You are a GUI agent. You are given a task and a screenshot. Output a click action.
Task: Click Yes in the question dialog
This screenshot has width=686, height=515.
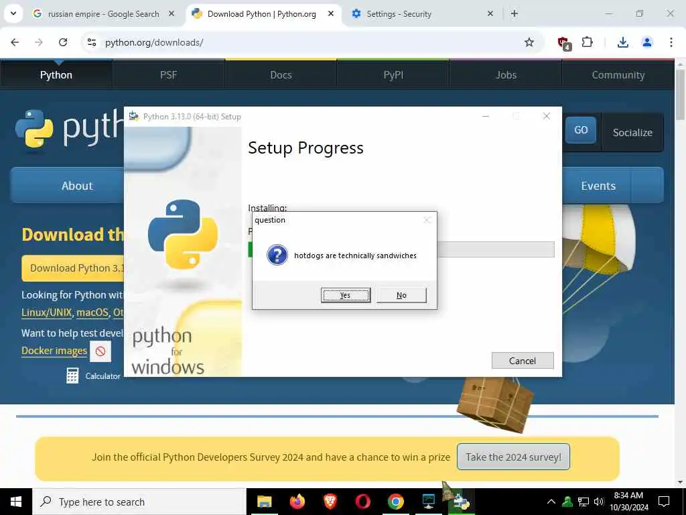346,295
